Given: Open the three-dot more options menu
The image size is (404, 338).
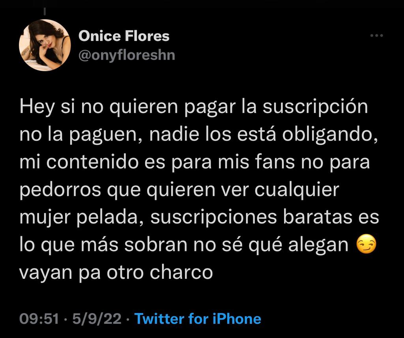Looking at the screenshot, I should click(376, 36).
